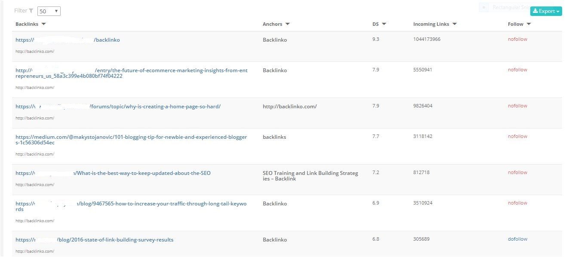The image size is (569, 257).
Task: Sort by Incoming Links column arrow
Action: coord(455,24)
